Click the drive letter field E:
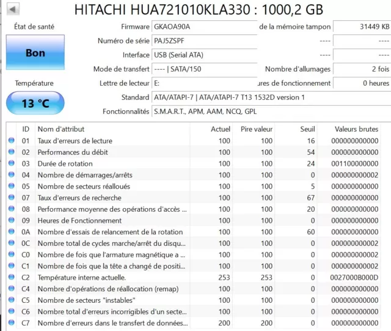This screenshot has width=391, height=331. point(204,83)
